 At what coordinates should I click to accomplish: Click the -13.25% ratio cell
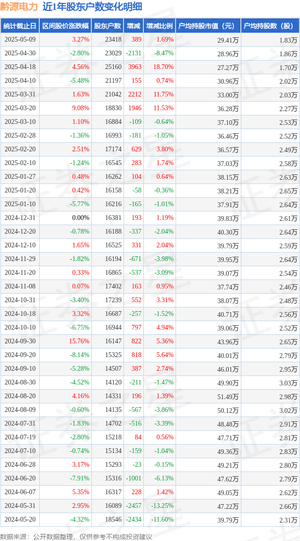tap(162, 506)
